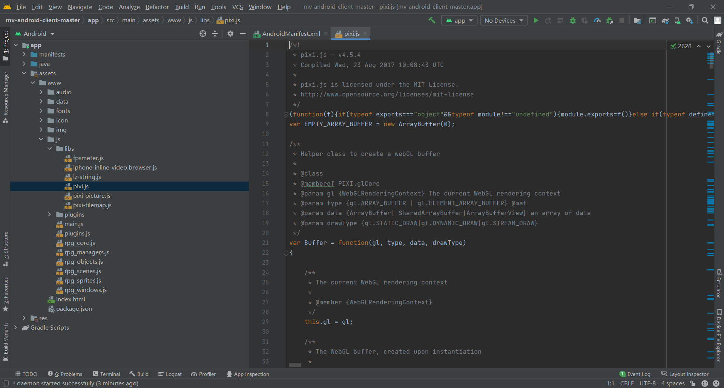Open the AVD Manager phone icon
Image resolution: width=724 pixels, height=388 pixels.
point(677,20)
